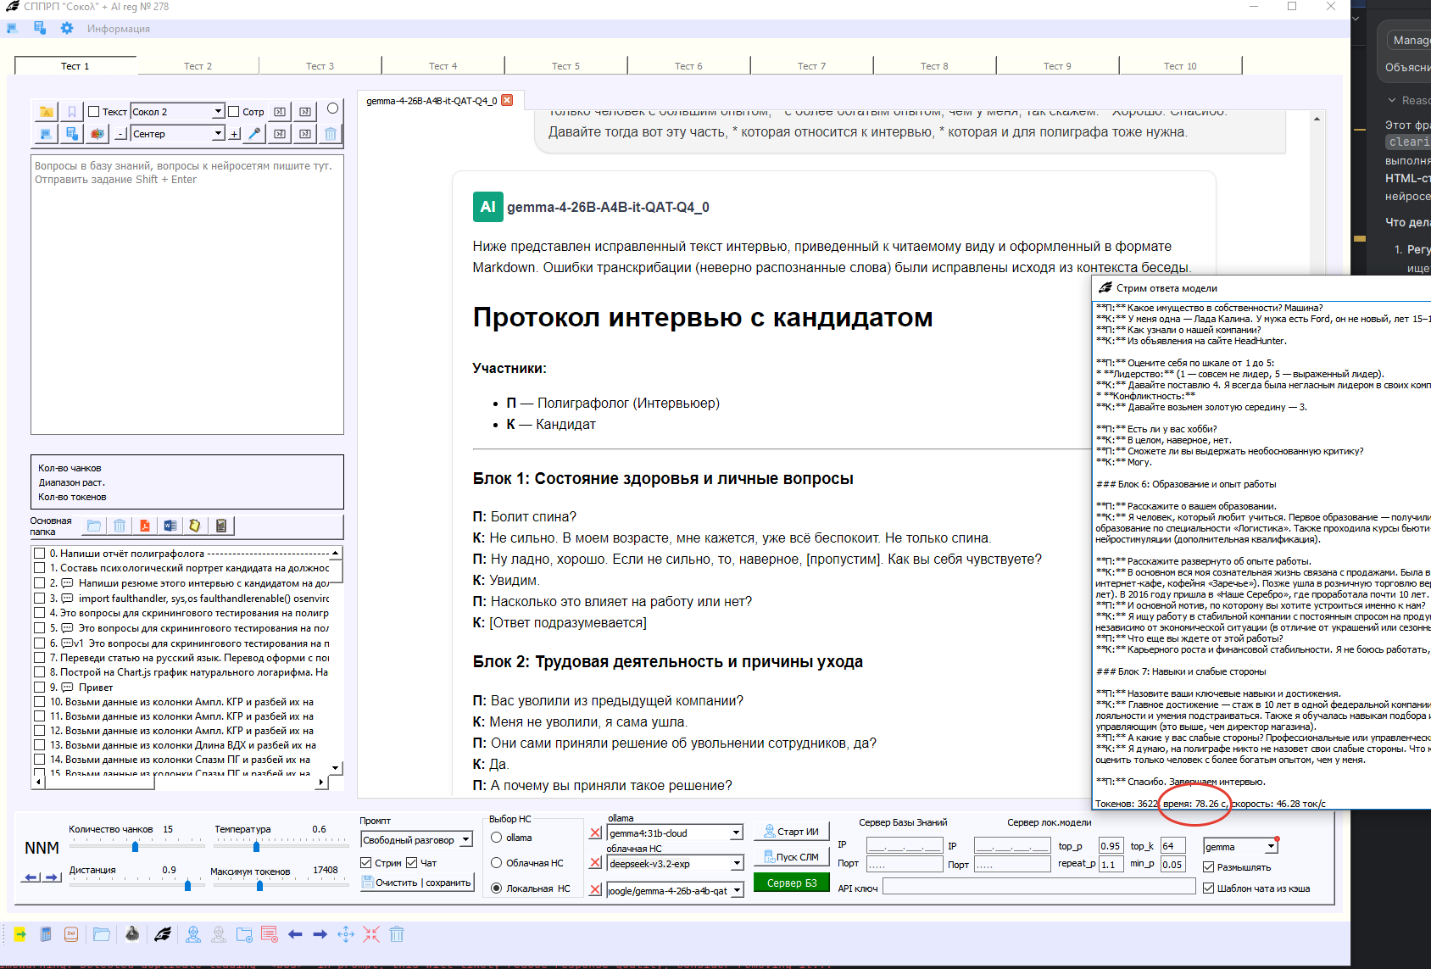Click the blue four-way move arrows icon
Viewport: 1431px width, 969px height.
(x=346, y=934)
